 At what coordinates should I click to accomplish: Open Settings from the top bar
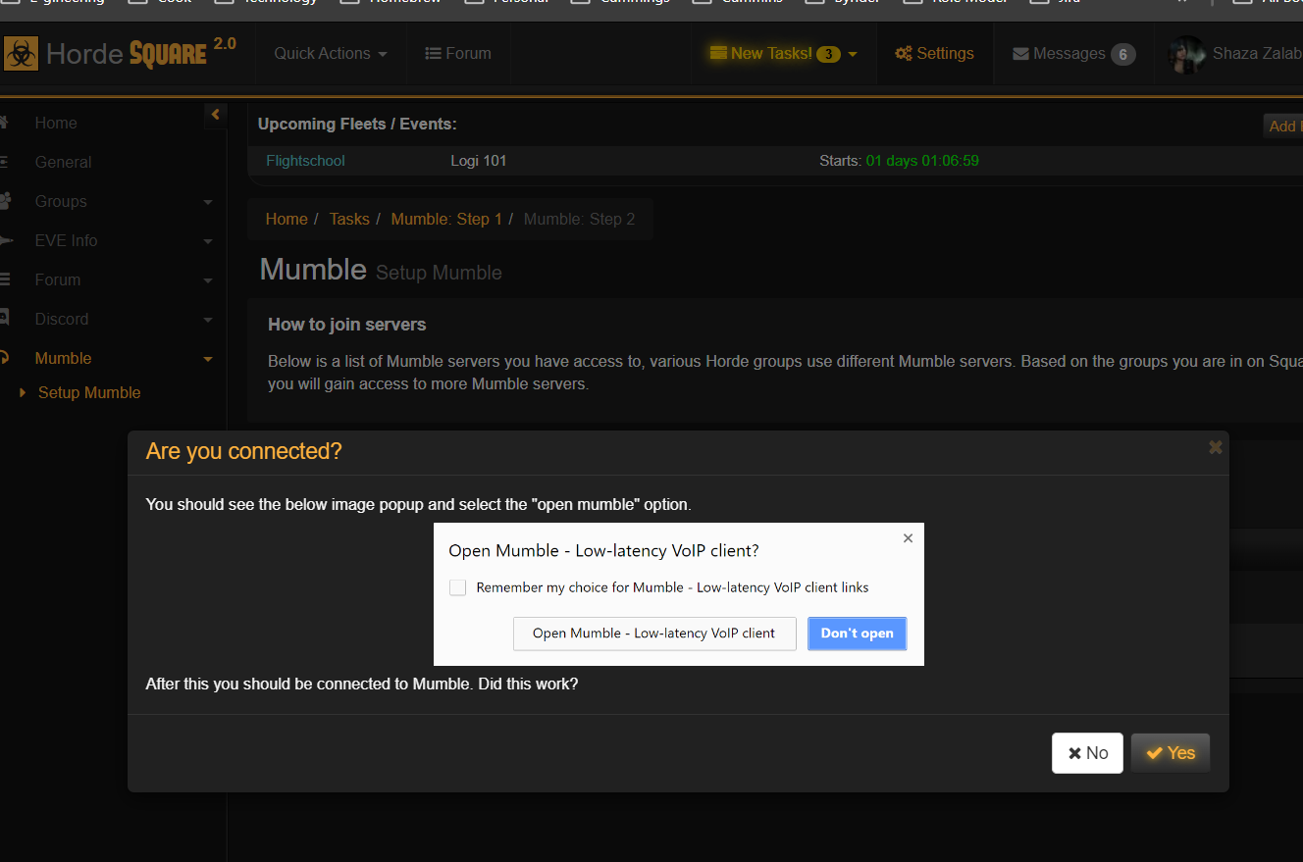(x=935, y=53)
